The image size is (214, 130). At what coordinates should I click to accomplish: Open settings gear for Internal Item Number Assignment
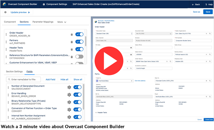(x=69, y=117)
